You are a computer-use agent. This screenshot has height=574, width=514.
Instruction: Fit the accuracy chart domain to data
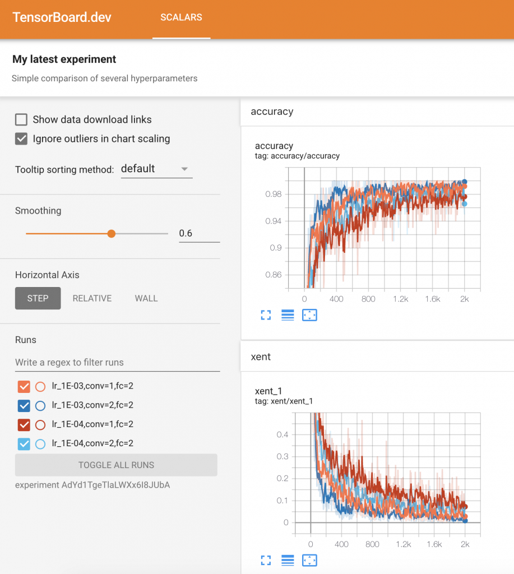[x=309, y=315]
